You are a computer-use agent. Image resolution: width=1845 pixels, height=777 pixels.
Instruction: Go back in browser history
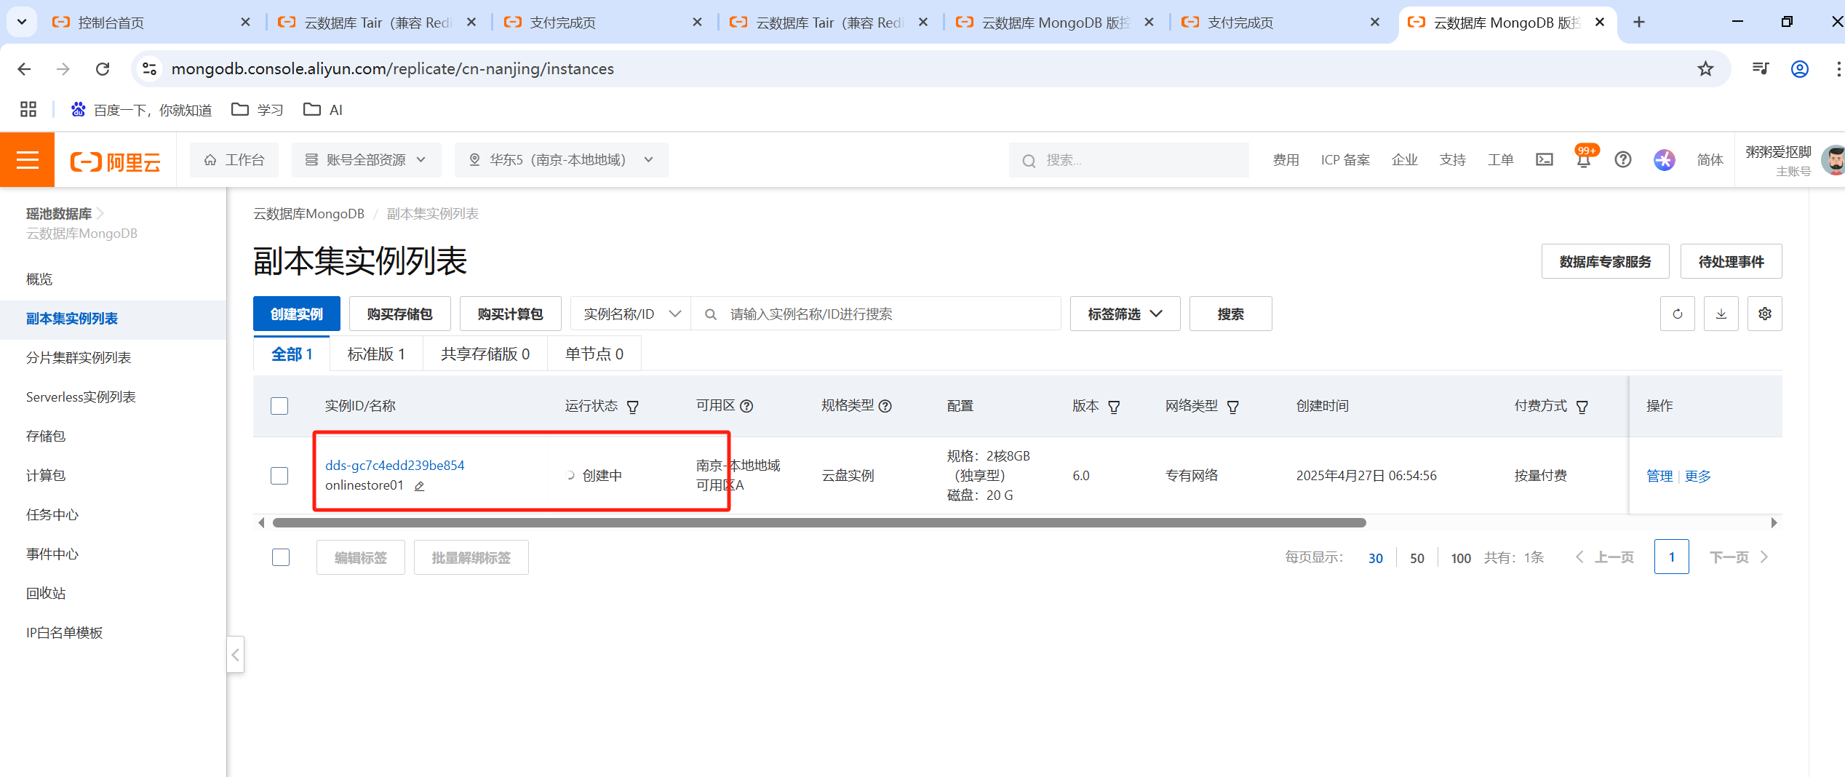[x=24, y=68]
